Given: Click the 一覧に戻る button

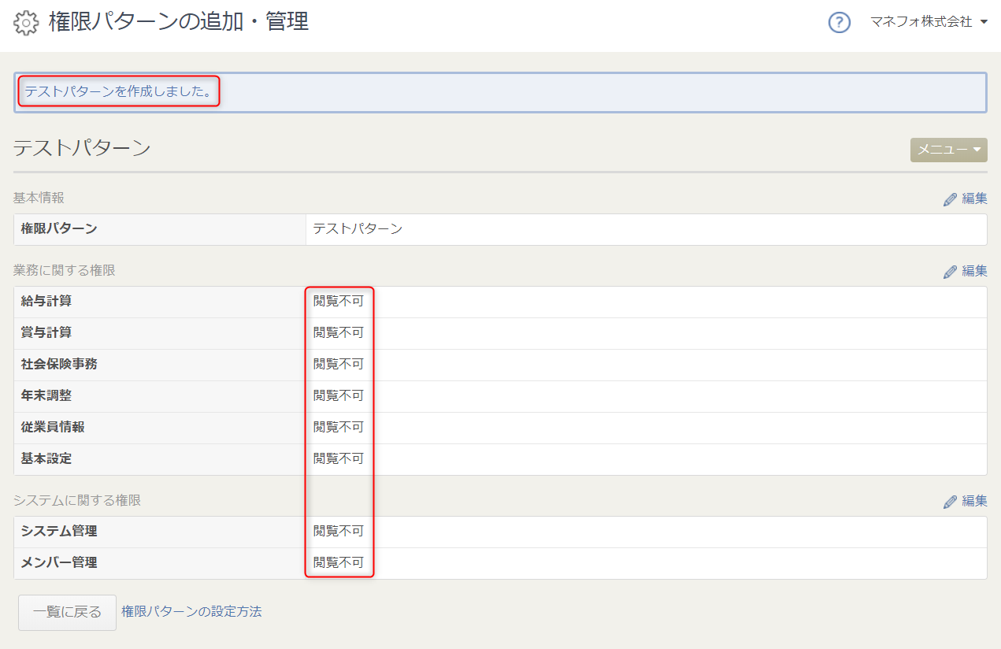Looking at the screenshot, I should point(67,612).
